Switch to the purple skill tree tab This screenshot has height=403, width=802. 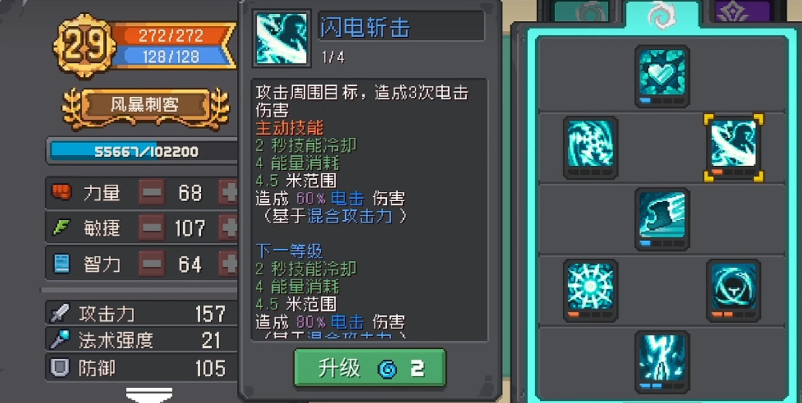click(742, 11)
